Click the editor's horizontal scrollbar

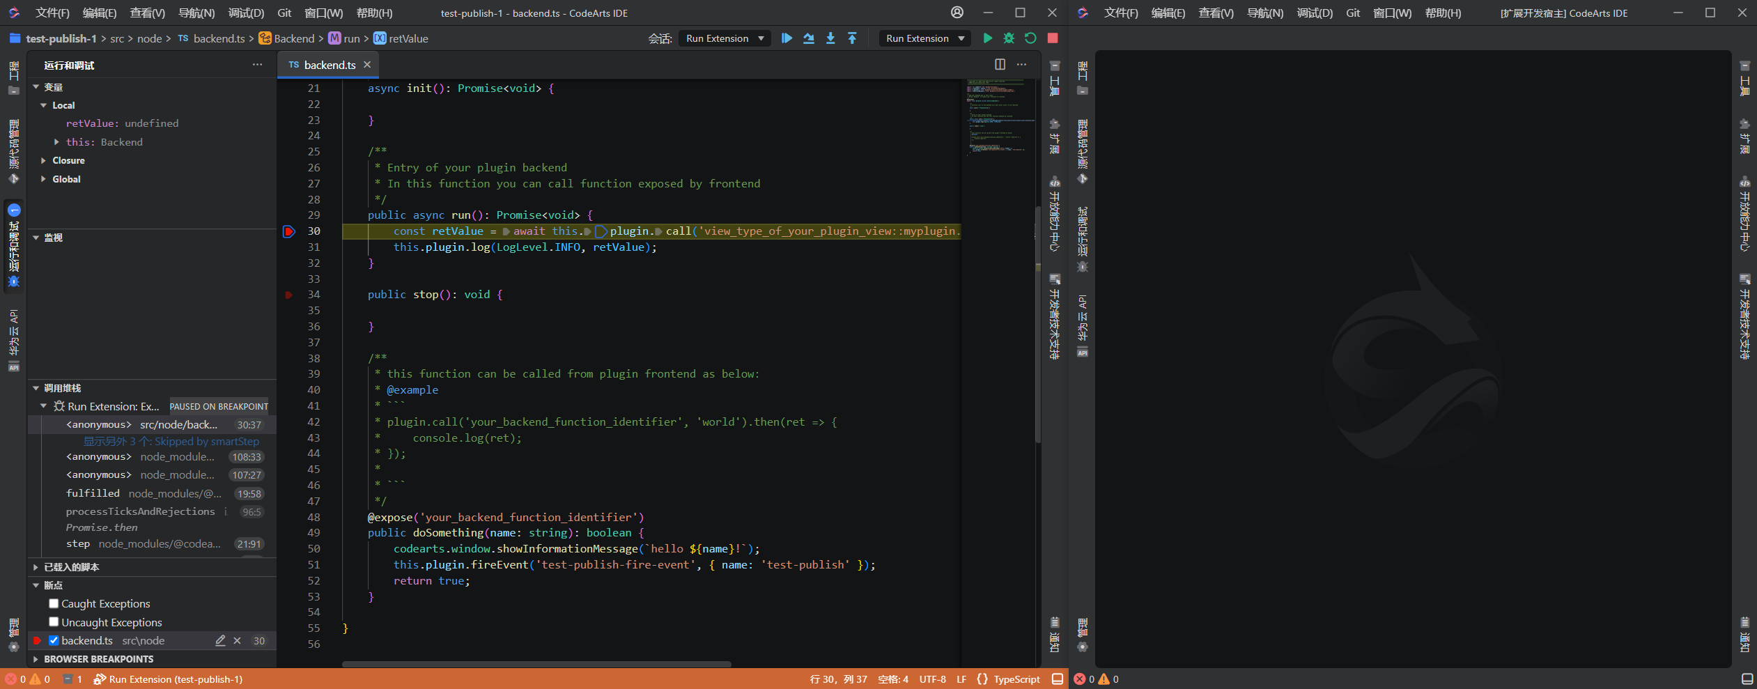(x=536, y=664)
